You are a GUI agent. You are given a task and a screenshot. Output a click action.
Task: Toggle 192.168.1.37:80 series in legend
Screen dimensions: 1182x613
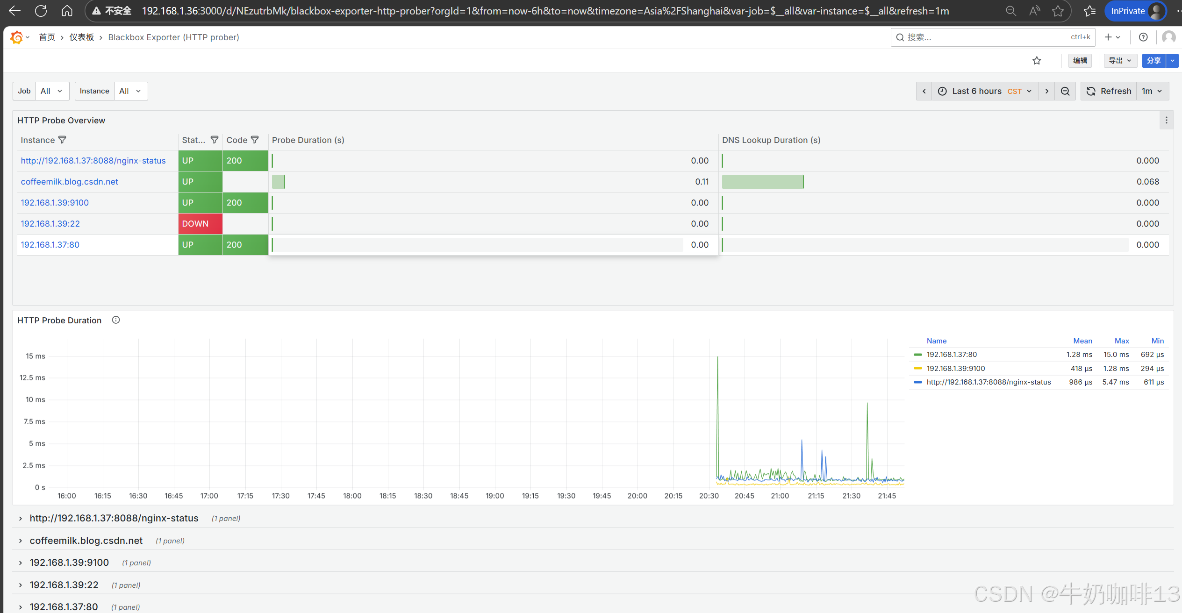tap(952, 355)
